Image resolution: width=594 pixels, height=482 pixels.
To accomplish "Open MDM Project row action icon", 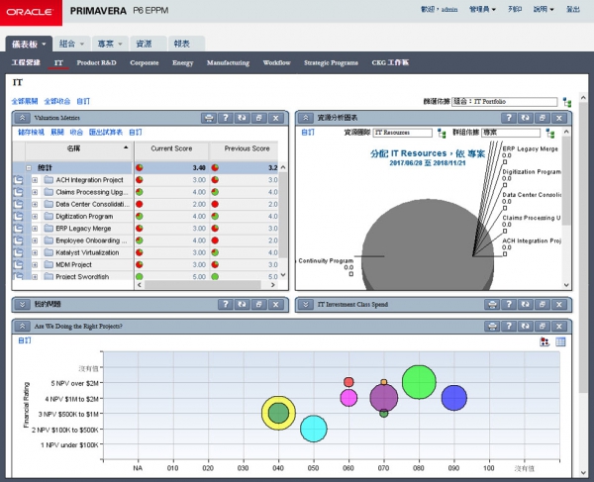I will click(18, 265).
